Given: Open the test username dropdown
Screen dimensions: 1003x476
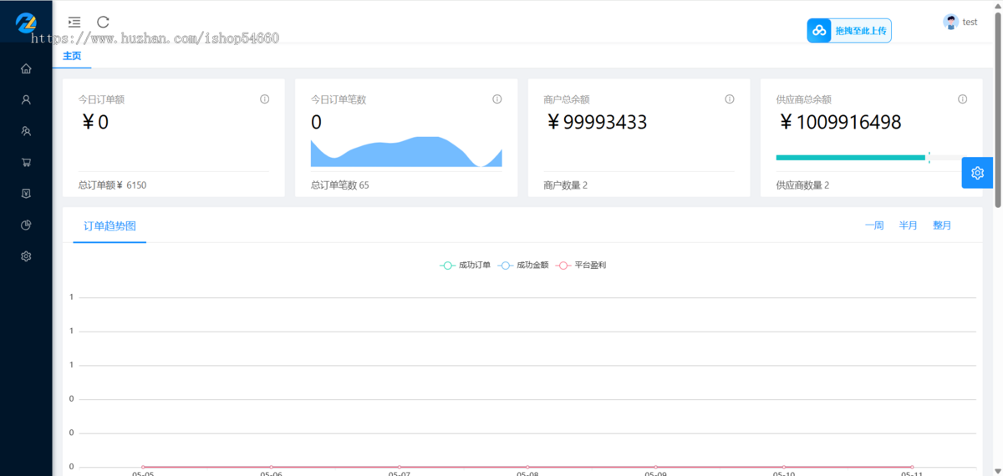Looking at the screenshot, I should 970,22.
